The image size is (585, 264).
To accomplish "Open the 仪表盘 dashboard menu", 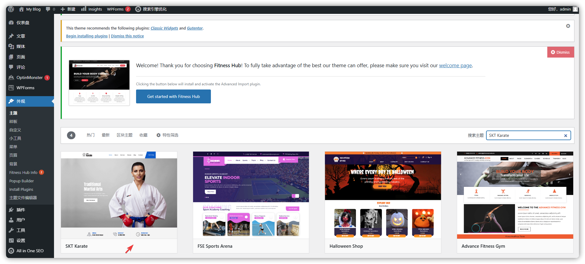I will tap(23, 23).
